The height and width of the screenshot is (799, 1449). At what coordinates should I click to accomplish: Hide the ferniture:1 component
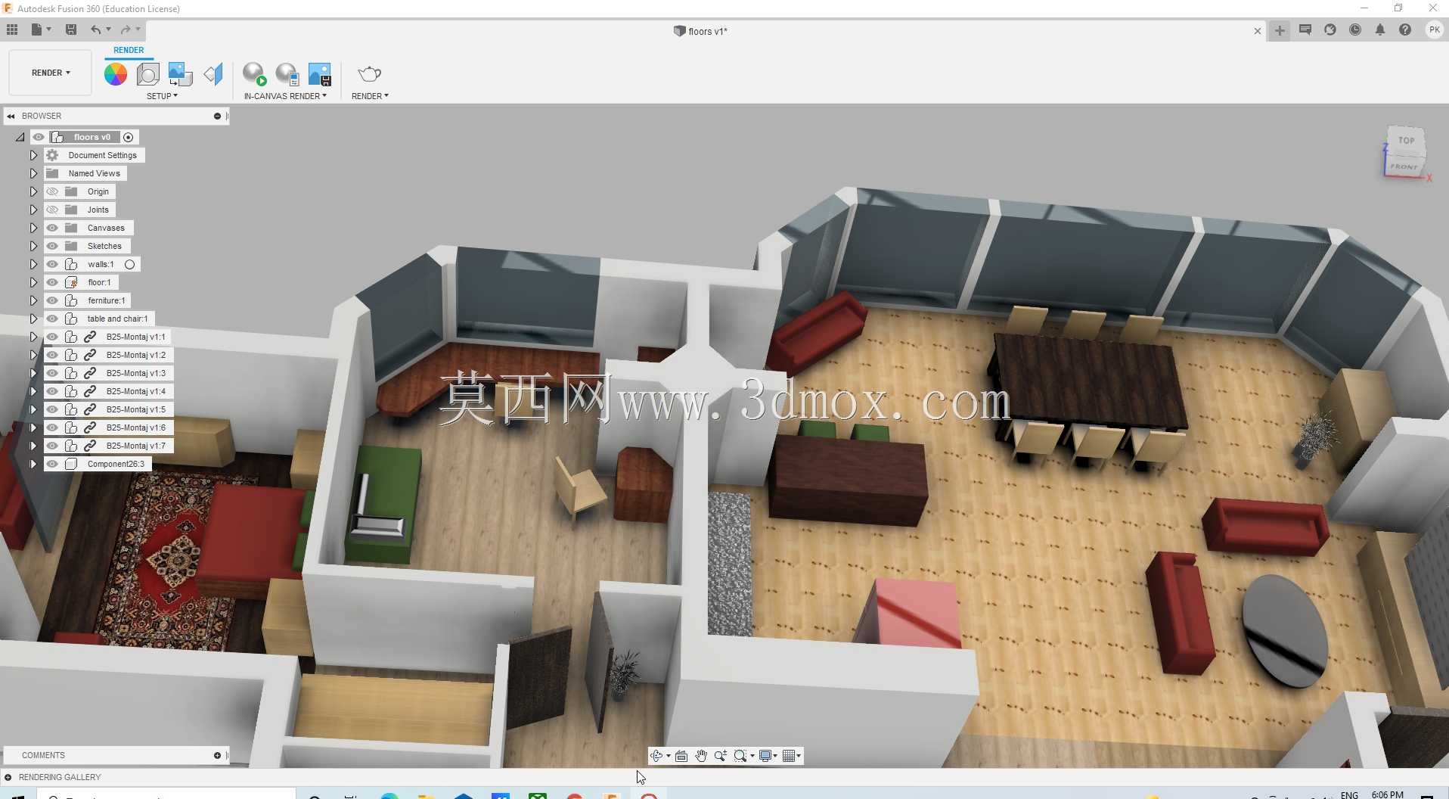(x=52, y=300)
